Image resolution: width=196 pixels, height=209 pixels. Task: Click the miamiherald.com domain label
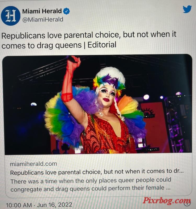(x=33, y=164)
